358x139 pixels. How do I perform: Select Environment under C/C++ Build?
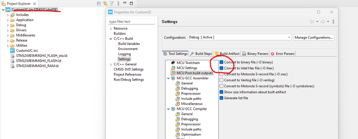point(128,49)
